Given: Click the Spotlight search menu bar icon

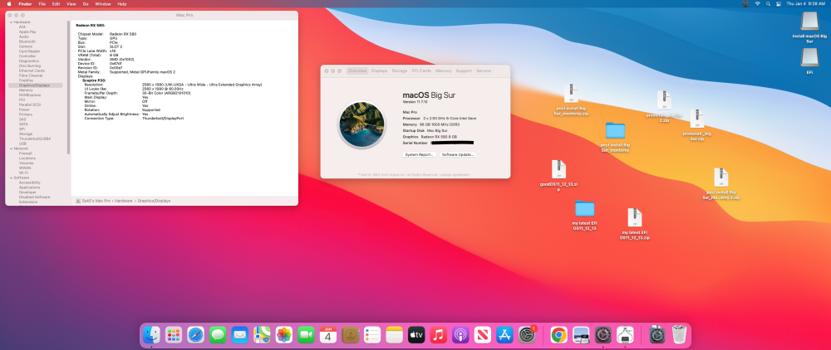Looking at the screenshot, I should coord(768,3).
